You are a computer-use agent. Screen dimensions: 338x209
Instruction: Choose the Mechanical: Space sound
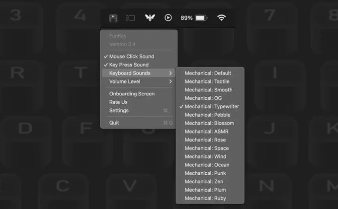point(210,148)
